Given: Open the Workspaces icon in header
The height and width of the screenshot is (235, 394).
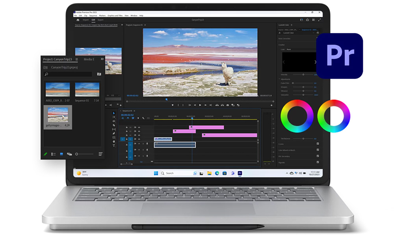Looking at the screenshot, I should pyautogui.click(x=301, y=20).
